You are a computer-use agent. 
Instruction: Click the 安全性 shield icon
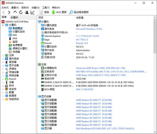7,89
